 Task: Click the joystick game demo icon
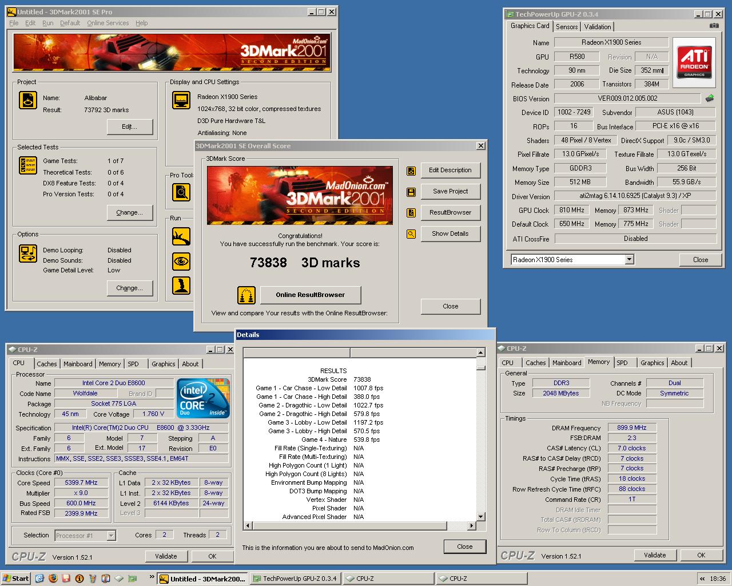tap(181, 286)
